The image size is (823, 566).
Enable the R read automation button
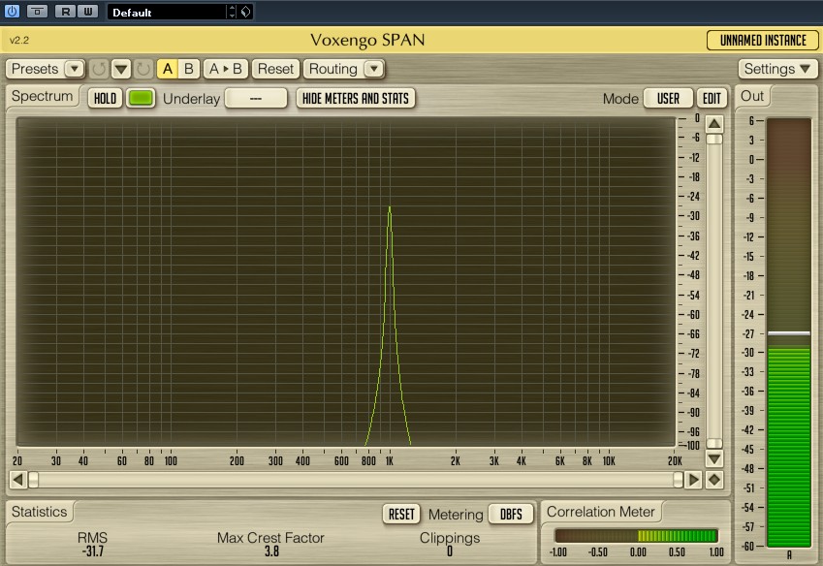[65, 12]
